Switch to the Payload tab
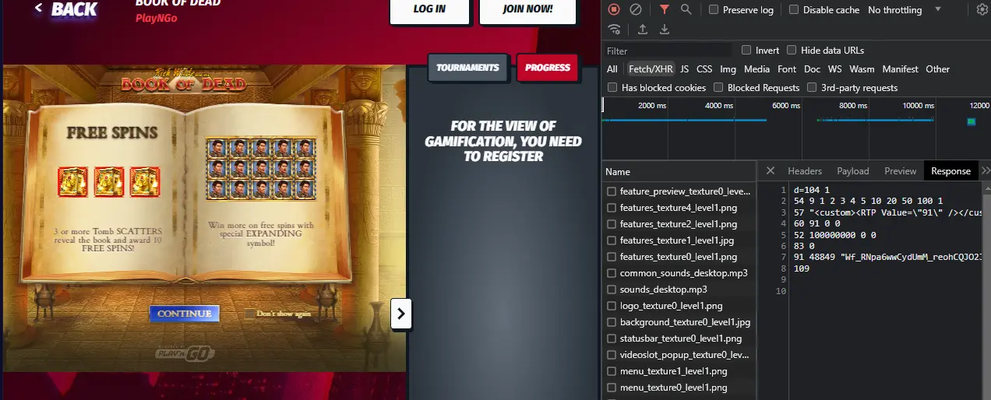 point(853,170)
